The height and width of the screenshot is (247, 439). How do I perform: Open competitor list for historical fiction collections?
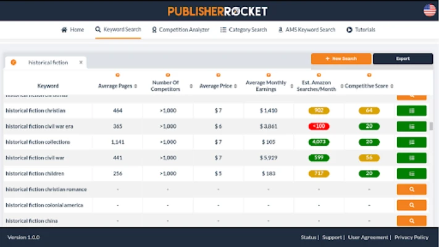[x=411, y=142]
